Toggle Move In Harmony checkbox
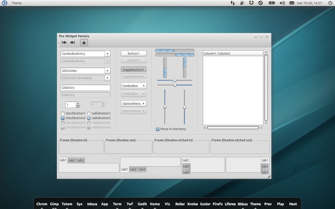The width and height of the screenshot is (335, 209). [158, 129]
